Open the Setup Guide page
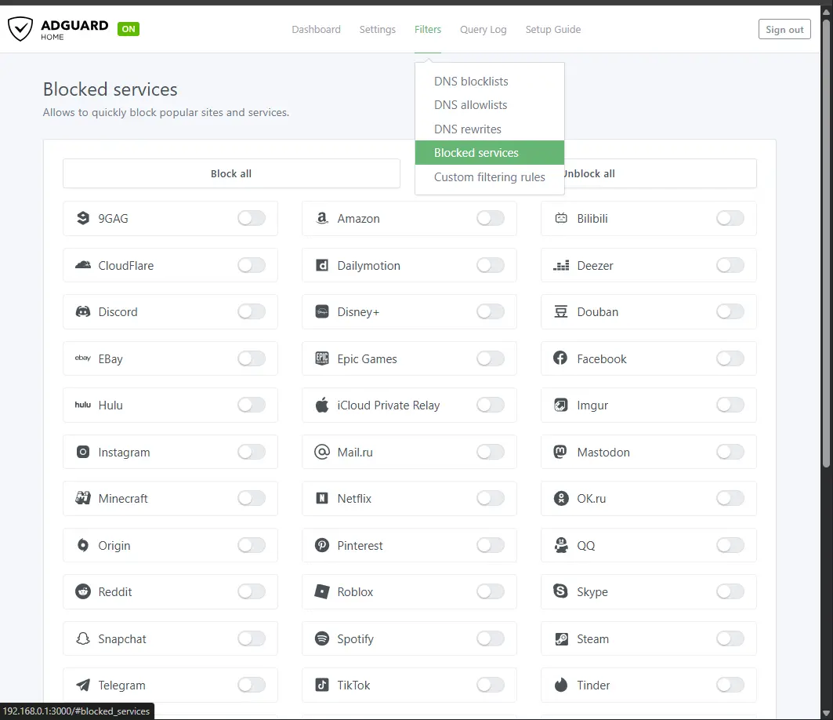 click(553, 29)
